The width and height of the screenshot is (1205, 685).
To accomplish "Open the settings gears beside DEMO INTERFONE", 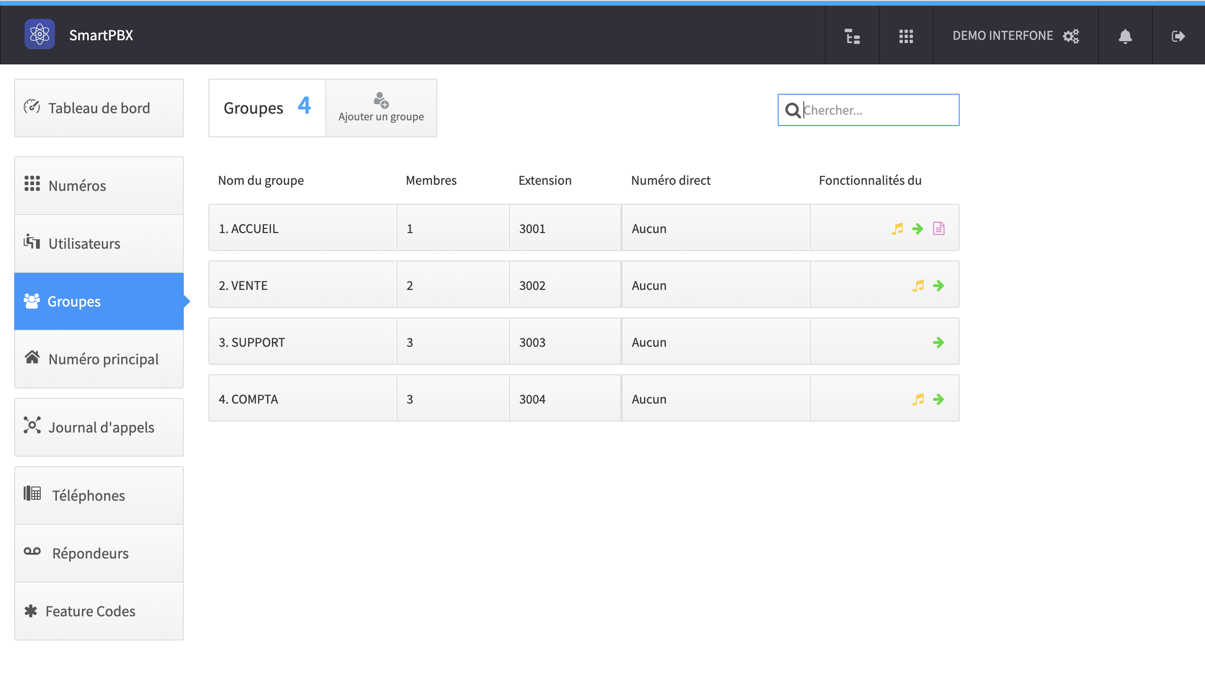I will tap(1070, 36).
